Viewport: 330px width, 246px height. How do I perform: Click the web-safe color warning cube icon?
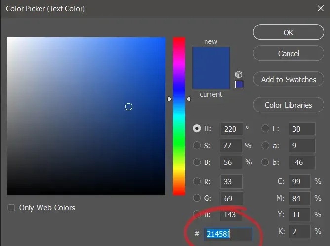click(239, 75)
